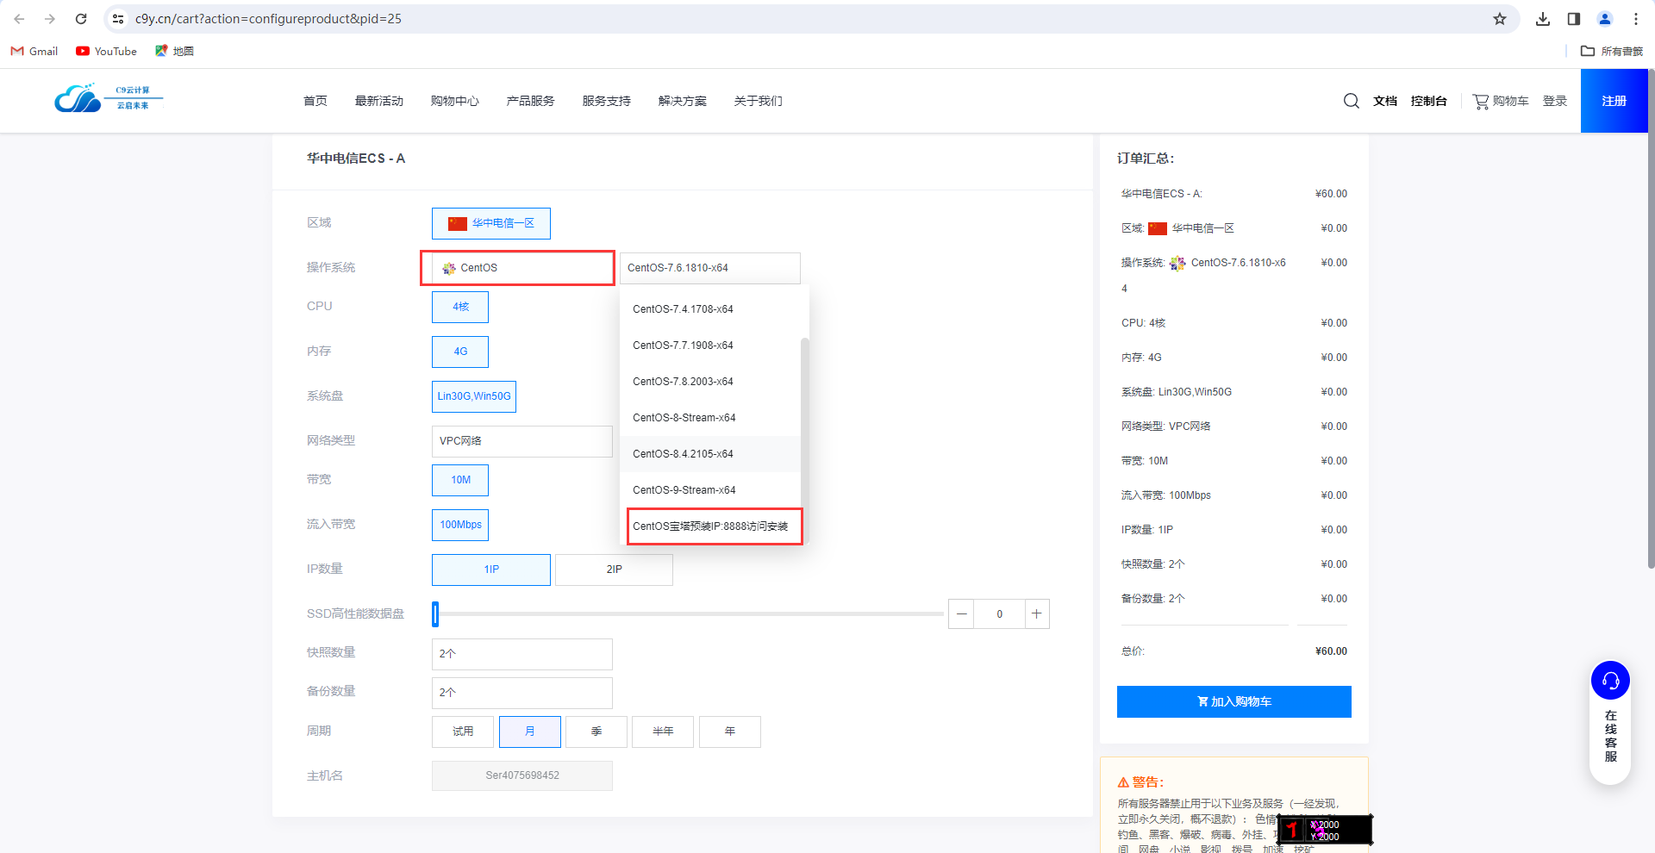Click the browser forward arrow
The height and width of the screenshot is (853, 1655).
pos(50,19)
